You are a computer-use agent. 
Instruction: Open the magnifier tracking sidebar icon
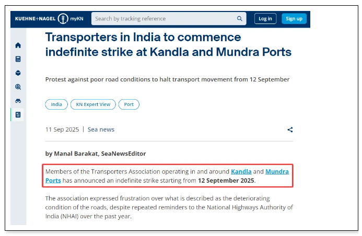[18, 87]
